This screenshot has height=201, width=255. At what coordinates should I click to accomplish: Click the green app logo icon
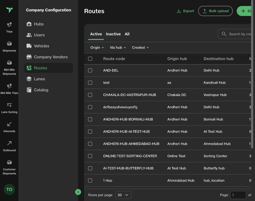coord(9,10)
